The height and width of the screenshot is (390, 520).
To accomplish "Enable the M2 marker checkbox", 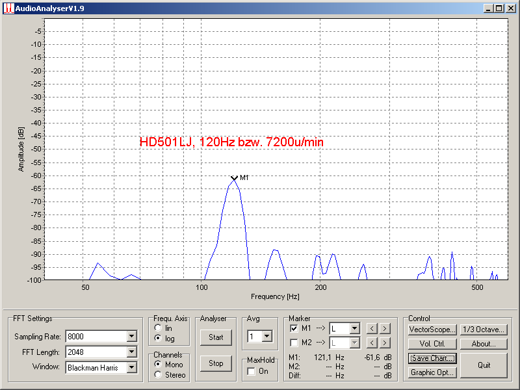I will [x=294, y=343].
